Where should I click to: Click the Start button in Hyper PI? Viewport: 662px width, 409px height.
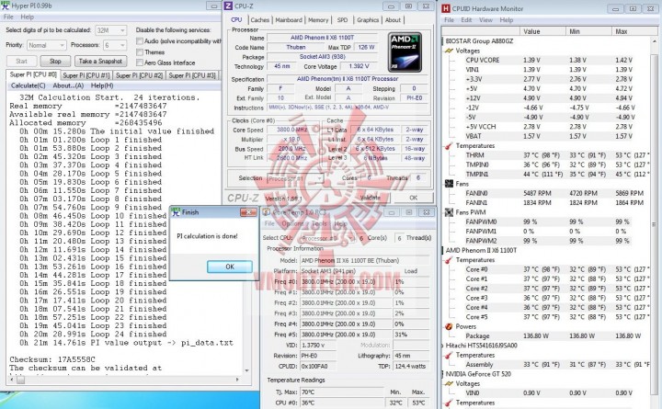click(x=21, y=62)
